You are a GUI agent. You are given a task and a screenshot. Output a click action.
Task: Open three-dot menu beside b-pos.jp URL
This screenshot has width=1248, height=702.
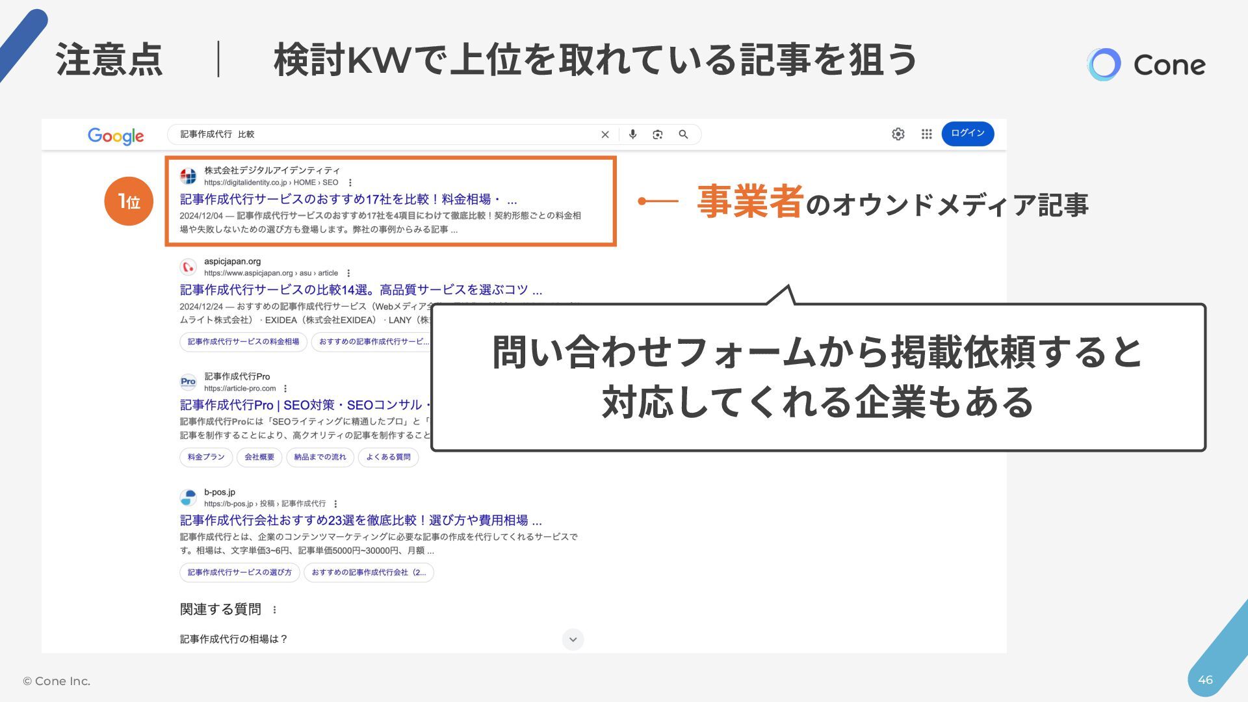tap(335, 504)
